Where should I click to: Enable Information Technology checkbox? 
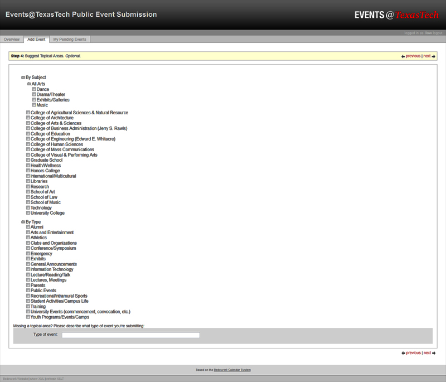[x=28, y=269]
